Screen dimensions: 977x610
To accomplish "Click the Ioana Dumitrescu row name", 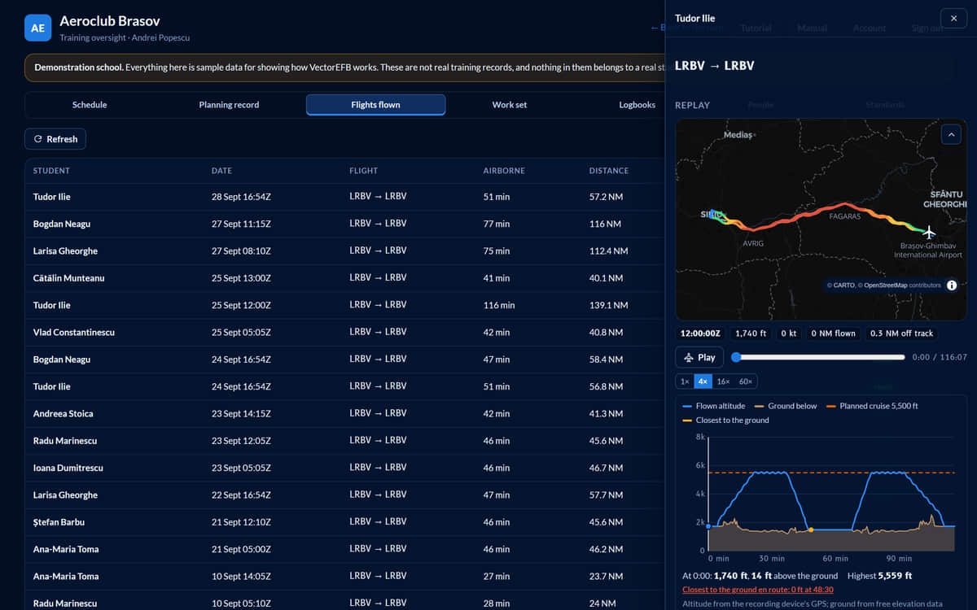I will (68, 468).
